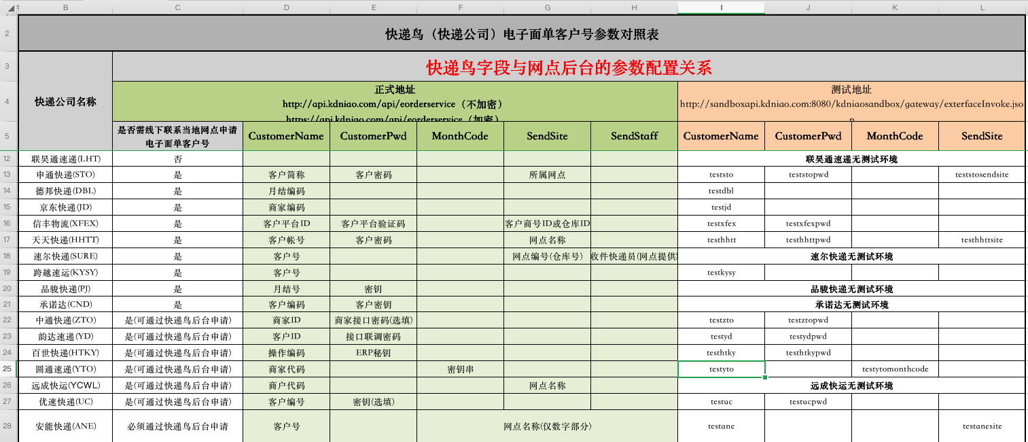Click the 信丰物流(XFEX) cell

(65, 224)
